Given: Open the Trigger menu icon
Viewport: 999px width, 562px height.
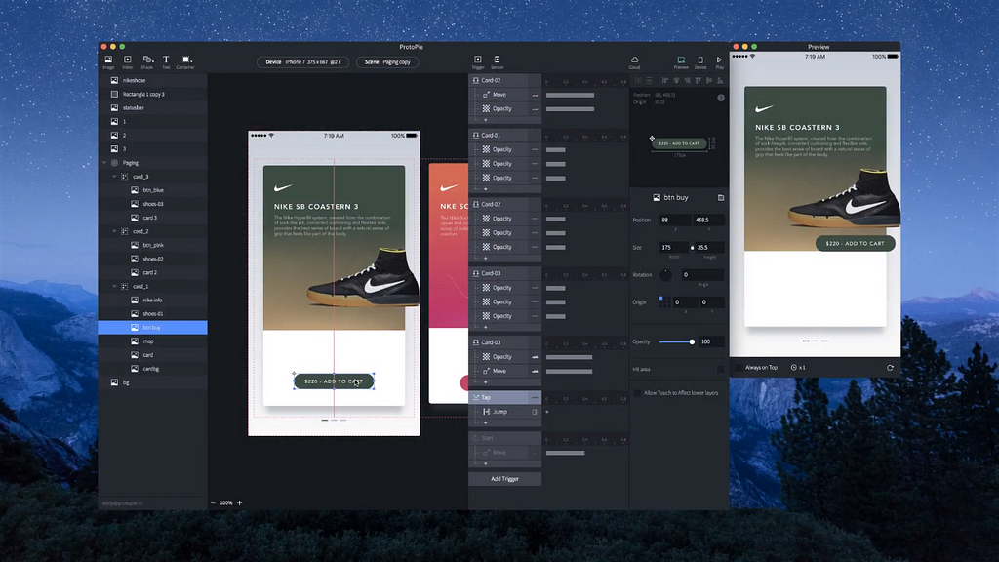Looking at the screenshot, I should coord(478,61).
